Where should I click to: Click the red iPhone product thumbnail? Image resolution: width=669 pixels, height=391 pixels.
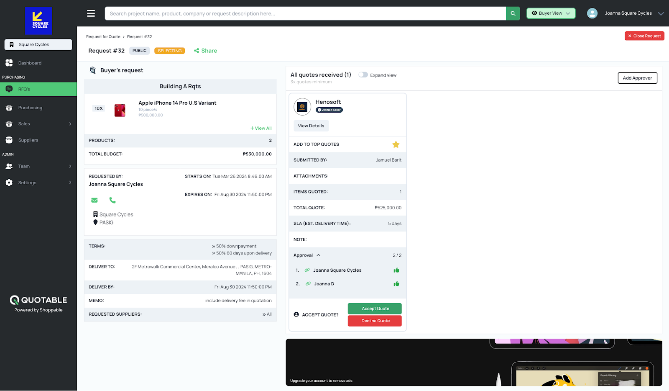(120, 110)
